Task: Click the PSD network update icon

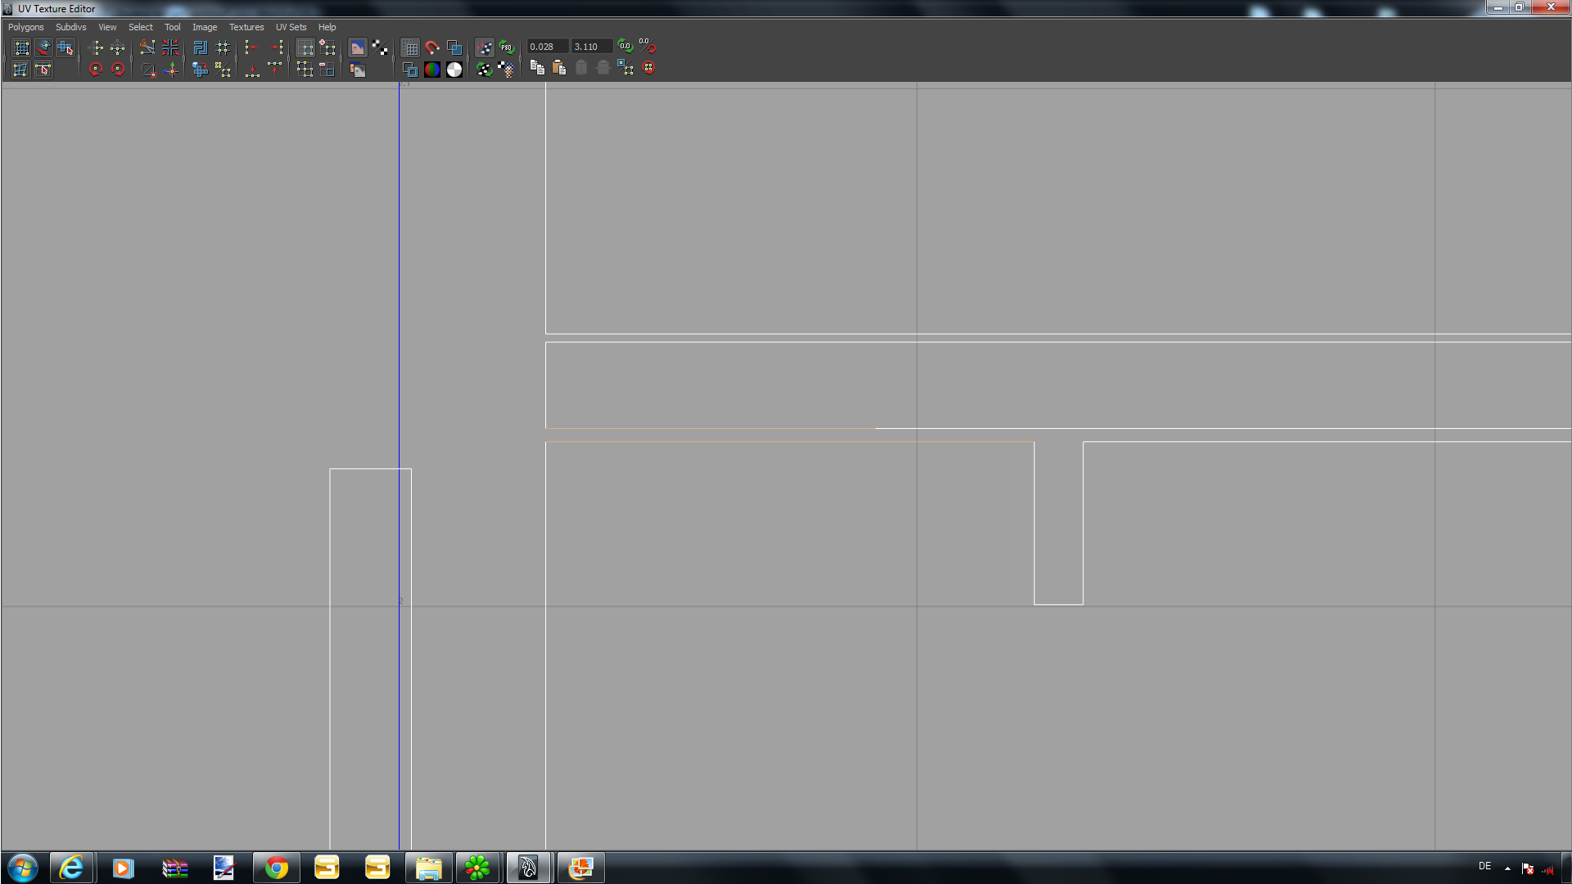Action: coord(507,47)
